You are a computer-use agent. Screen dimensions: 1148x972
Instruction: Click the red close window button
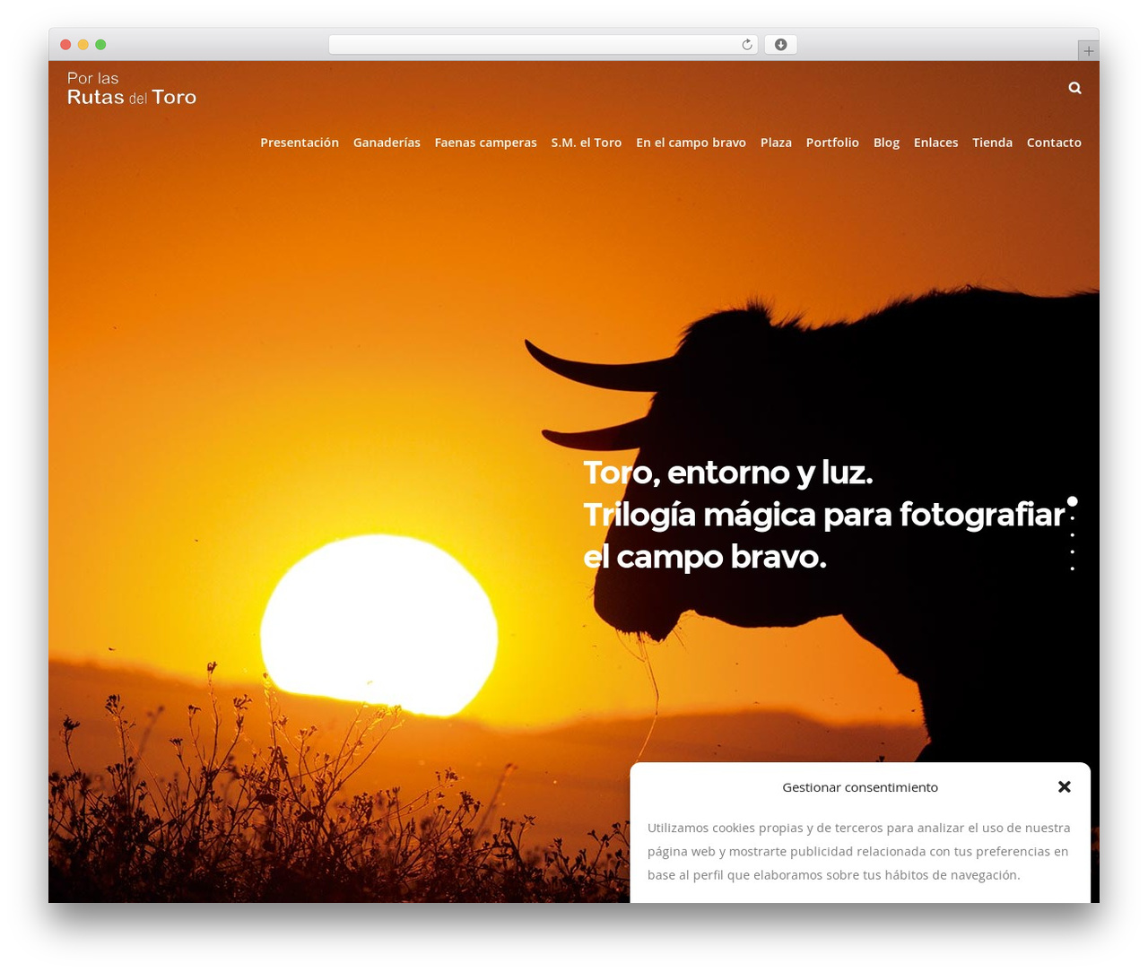[x=65, y=45]
